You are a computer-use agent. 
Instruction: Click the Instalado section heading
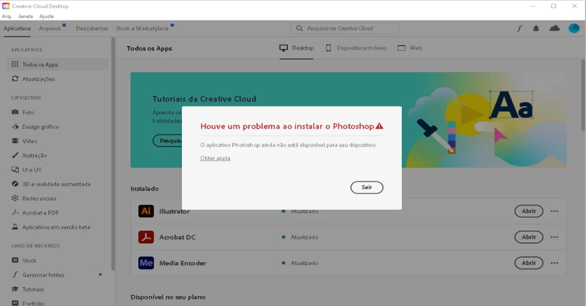(144, 188)
